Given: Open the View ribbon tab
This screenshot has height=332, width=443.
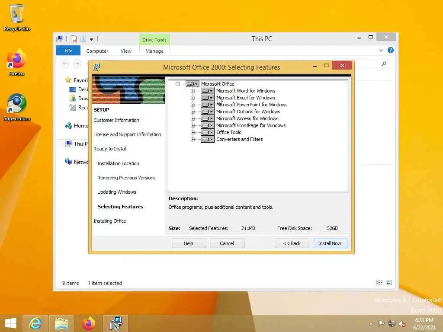Looking at the screenshot, I should click(x=126, y=51).
